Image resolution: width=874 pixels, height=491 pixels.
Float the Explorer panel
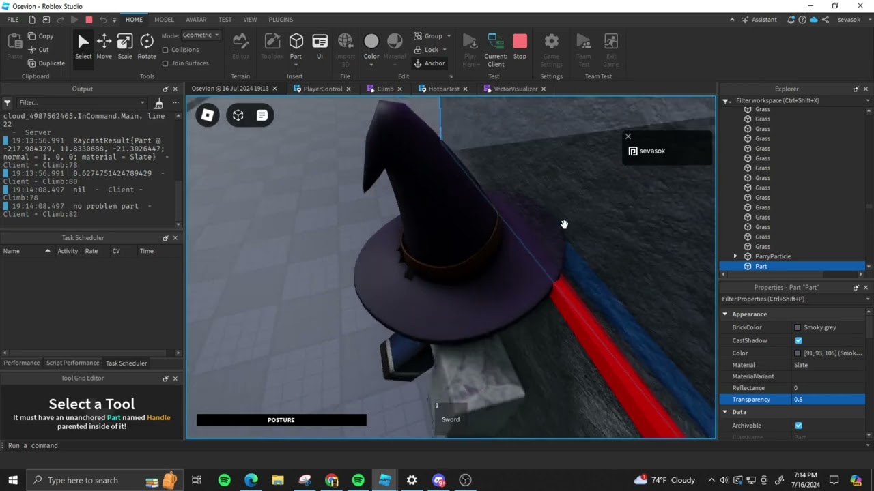pos(856,89)
